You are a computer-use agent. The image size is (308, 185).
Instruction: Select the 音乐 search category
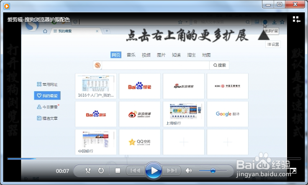click(x=131, y=55)
